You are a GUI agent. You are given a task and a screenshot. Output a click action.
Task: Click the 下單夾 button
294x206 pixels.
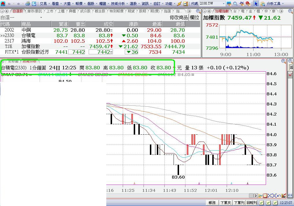coord(226,203)
